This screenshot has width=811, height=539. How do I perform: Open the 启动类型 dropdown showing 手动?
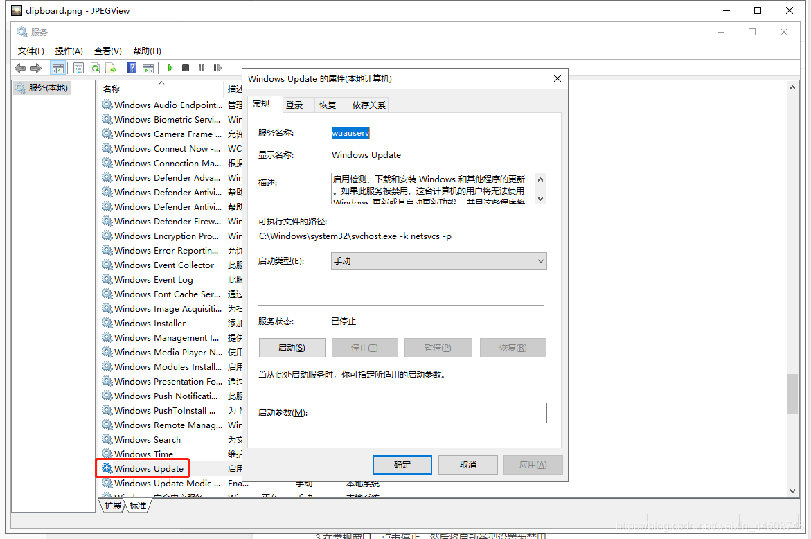438,260
